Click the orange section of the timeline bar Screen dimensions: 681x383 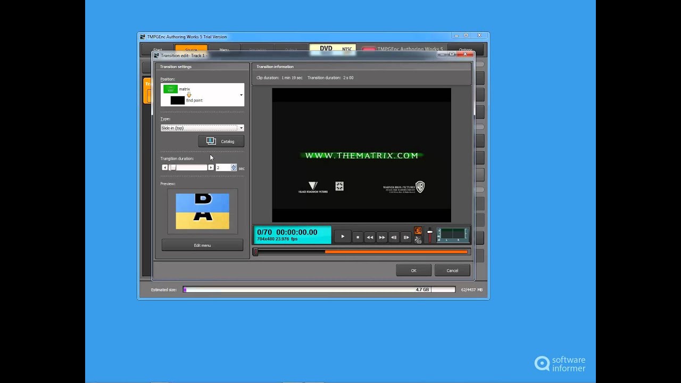coord(396,252)
